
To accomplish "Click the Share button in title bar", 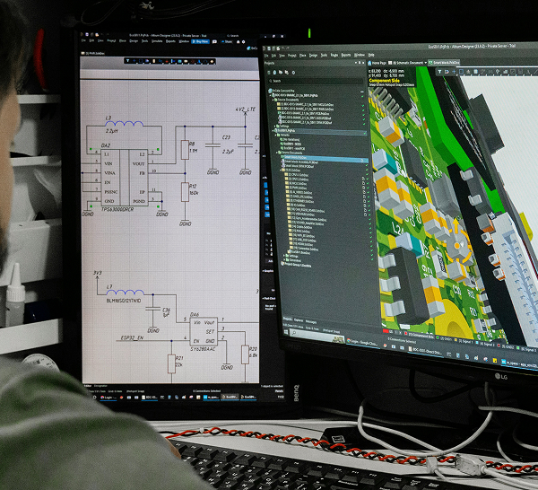I will [x=227, y=41].
